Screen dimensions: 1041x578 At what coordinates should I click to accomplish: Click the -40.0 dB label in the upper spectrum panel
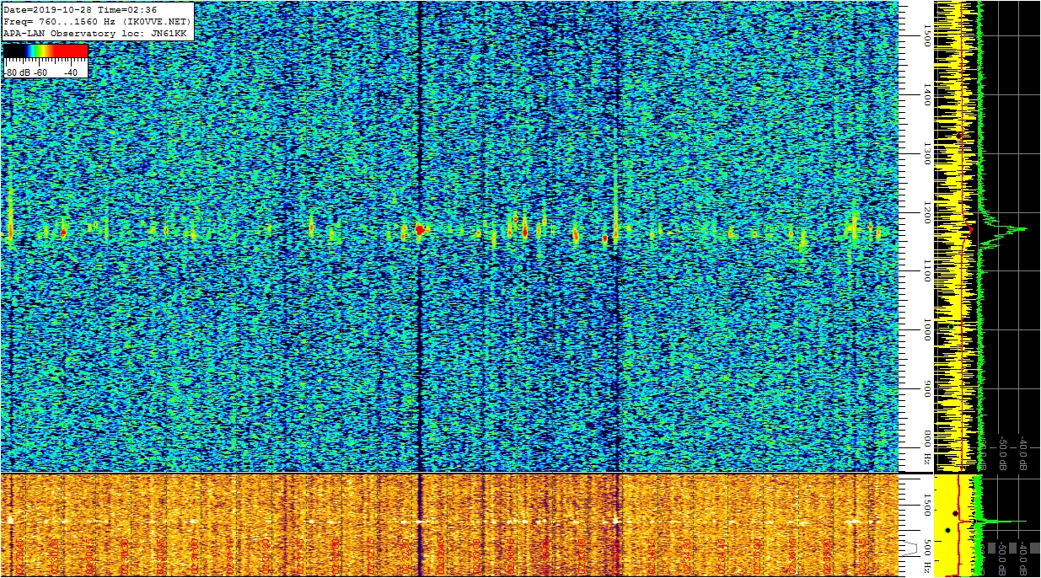(x=1023, y=452)
